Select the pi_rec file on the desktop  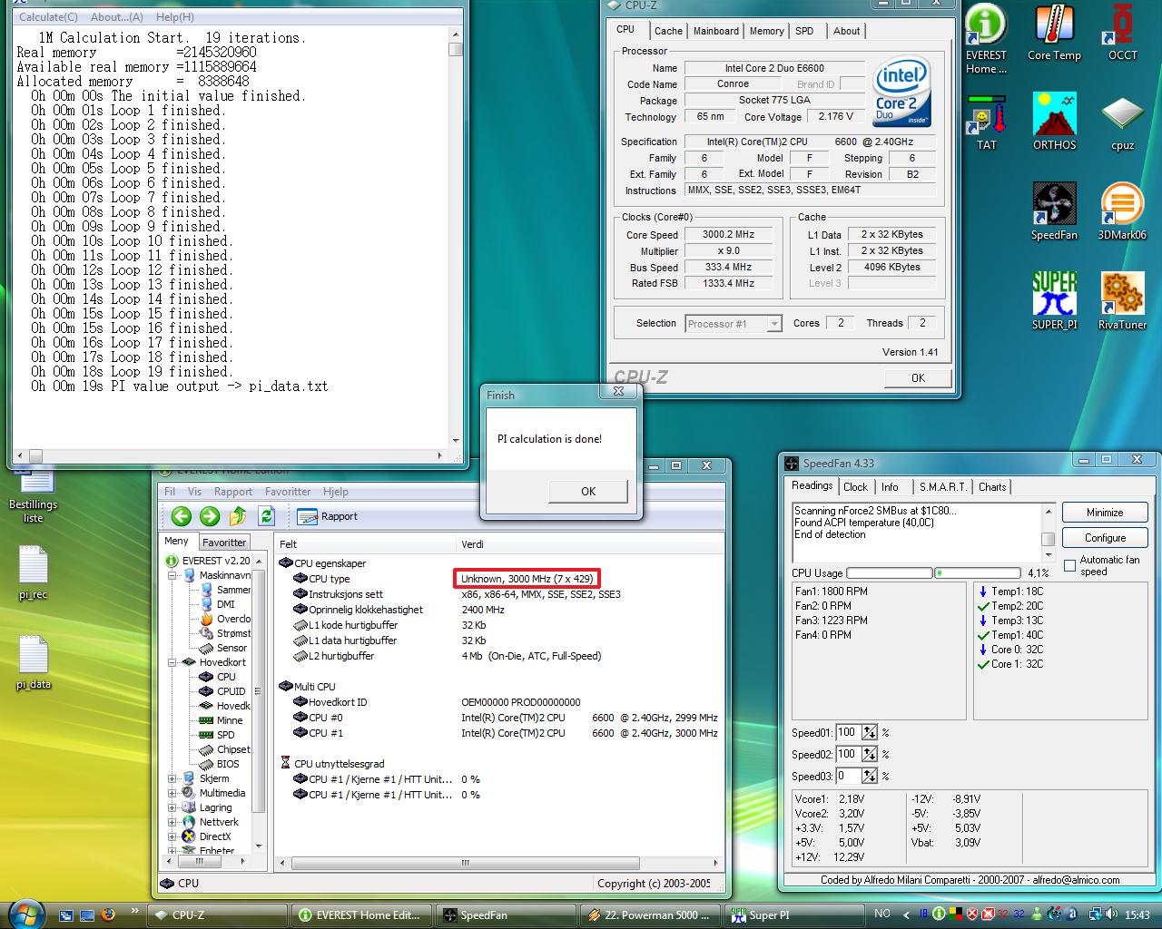click(33, 572)
